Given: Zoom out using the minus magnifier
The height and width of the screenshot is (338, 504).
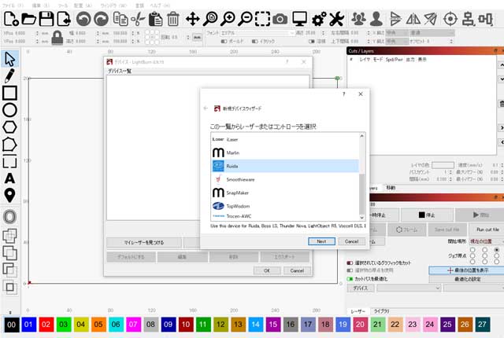Looking at the screenshot, I should point(245,19).
